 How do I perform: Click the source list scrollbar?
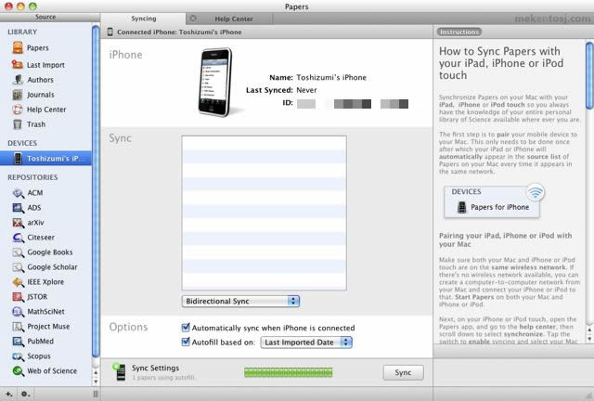tap(96, 193)
